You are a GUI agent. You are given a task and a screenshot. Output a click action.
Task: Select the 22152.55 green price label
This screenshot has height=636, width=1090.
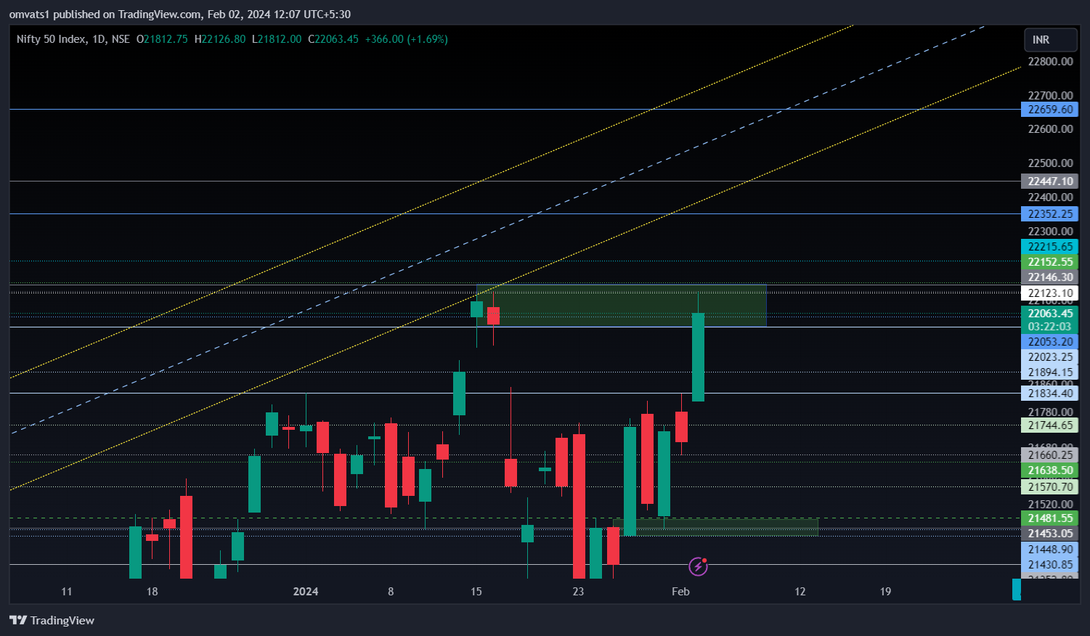1049,262
